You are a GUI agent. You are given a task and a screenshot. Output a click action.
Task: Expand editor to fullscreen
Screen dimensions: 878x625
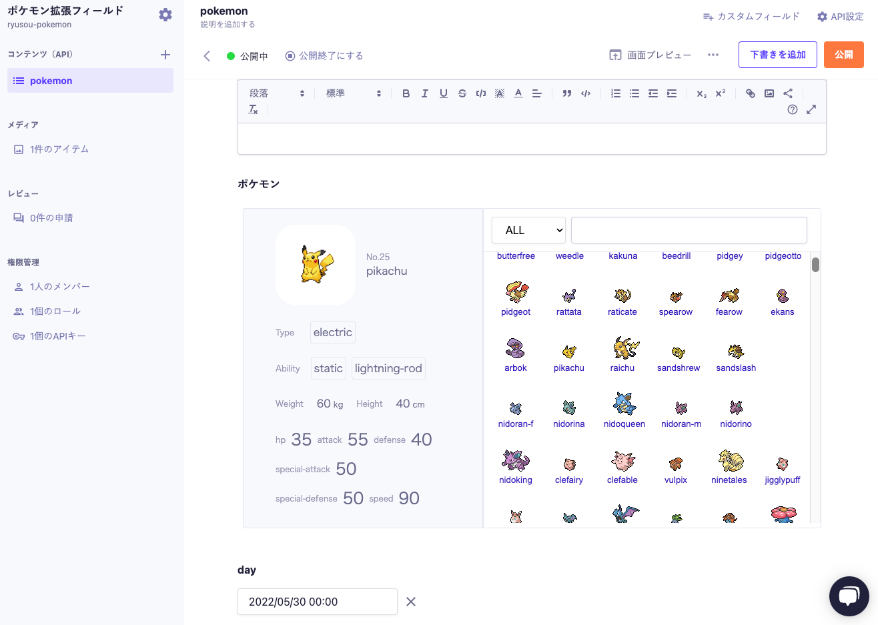pyautogui.click(x=811, y=109)
